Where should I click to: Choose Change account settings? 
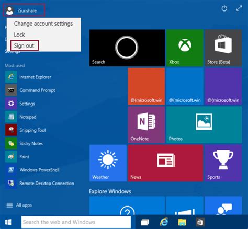(x=43, y=24)
